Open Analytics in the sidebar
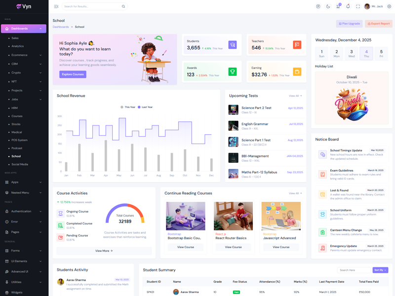This screenshot has height=296, width=395. pyautogui.click(x=18, y=46)
